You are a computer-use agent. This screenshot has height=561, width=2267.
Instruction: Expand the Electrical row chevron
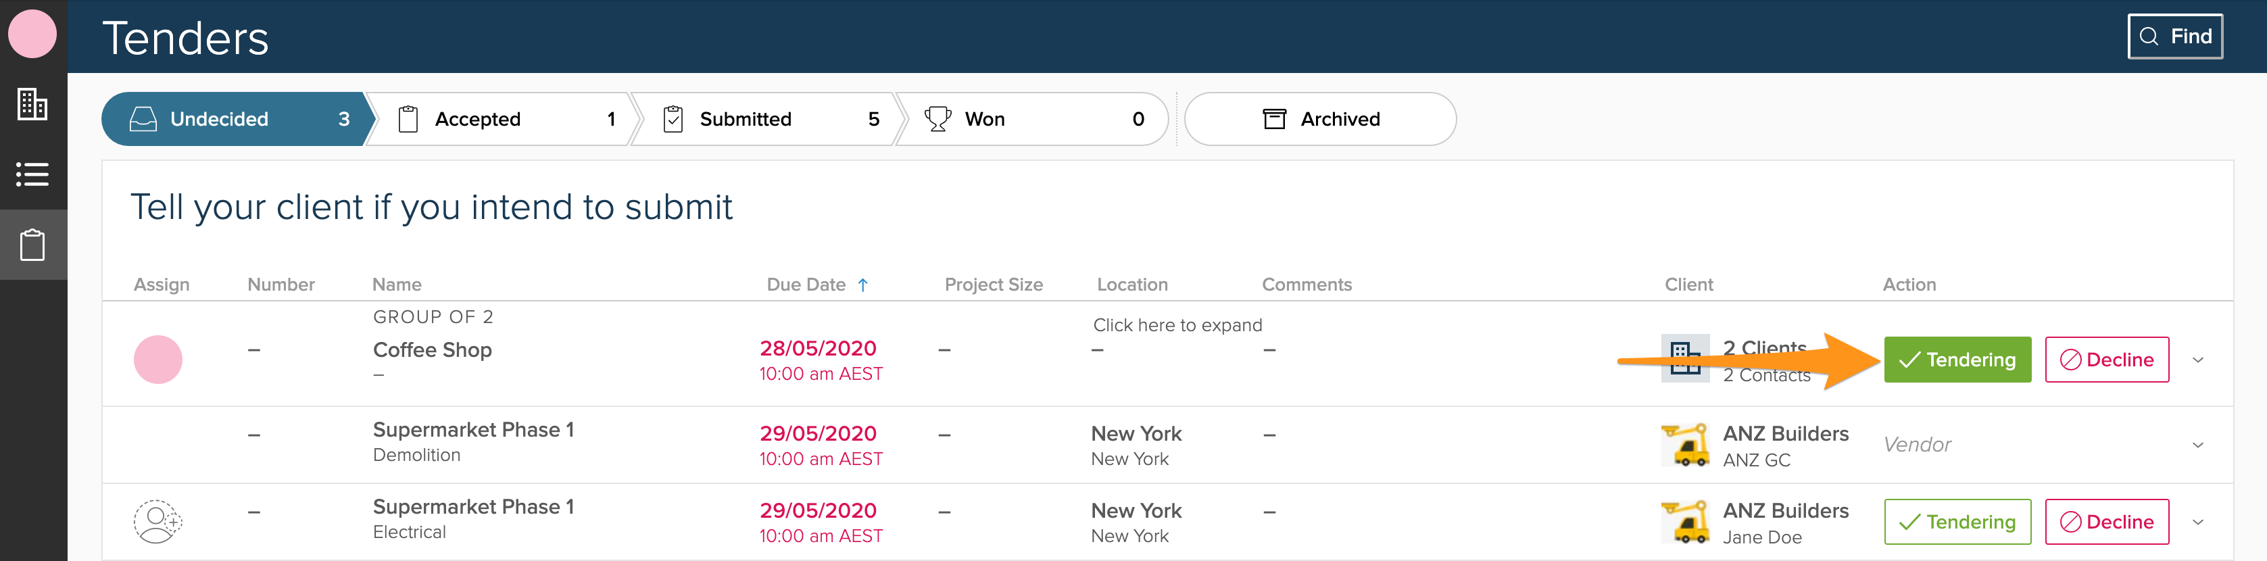pyautogui.click(x=2197, y=522)
